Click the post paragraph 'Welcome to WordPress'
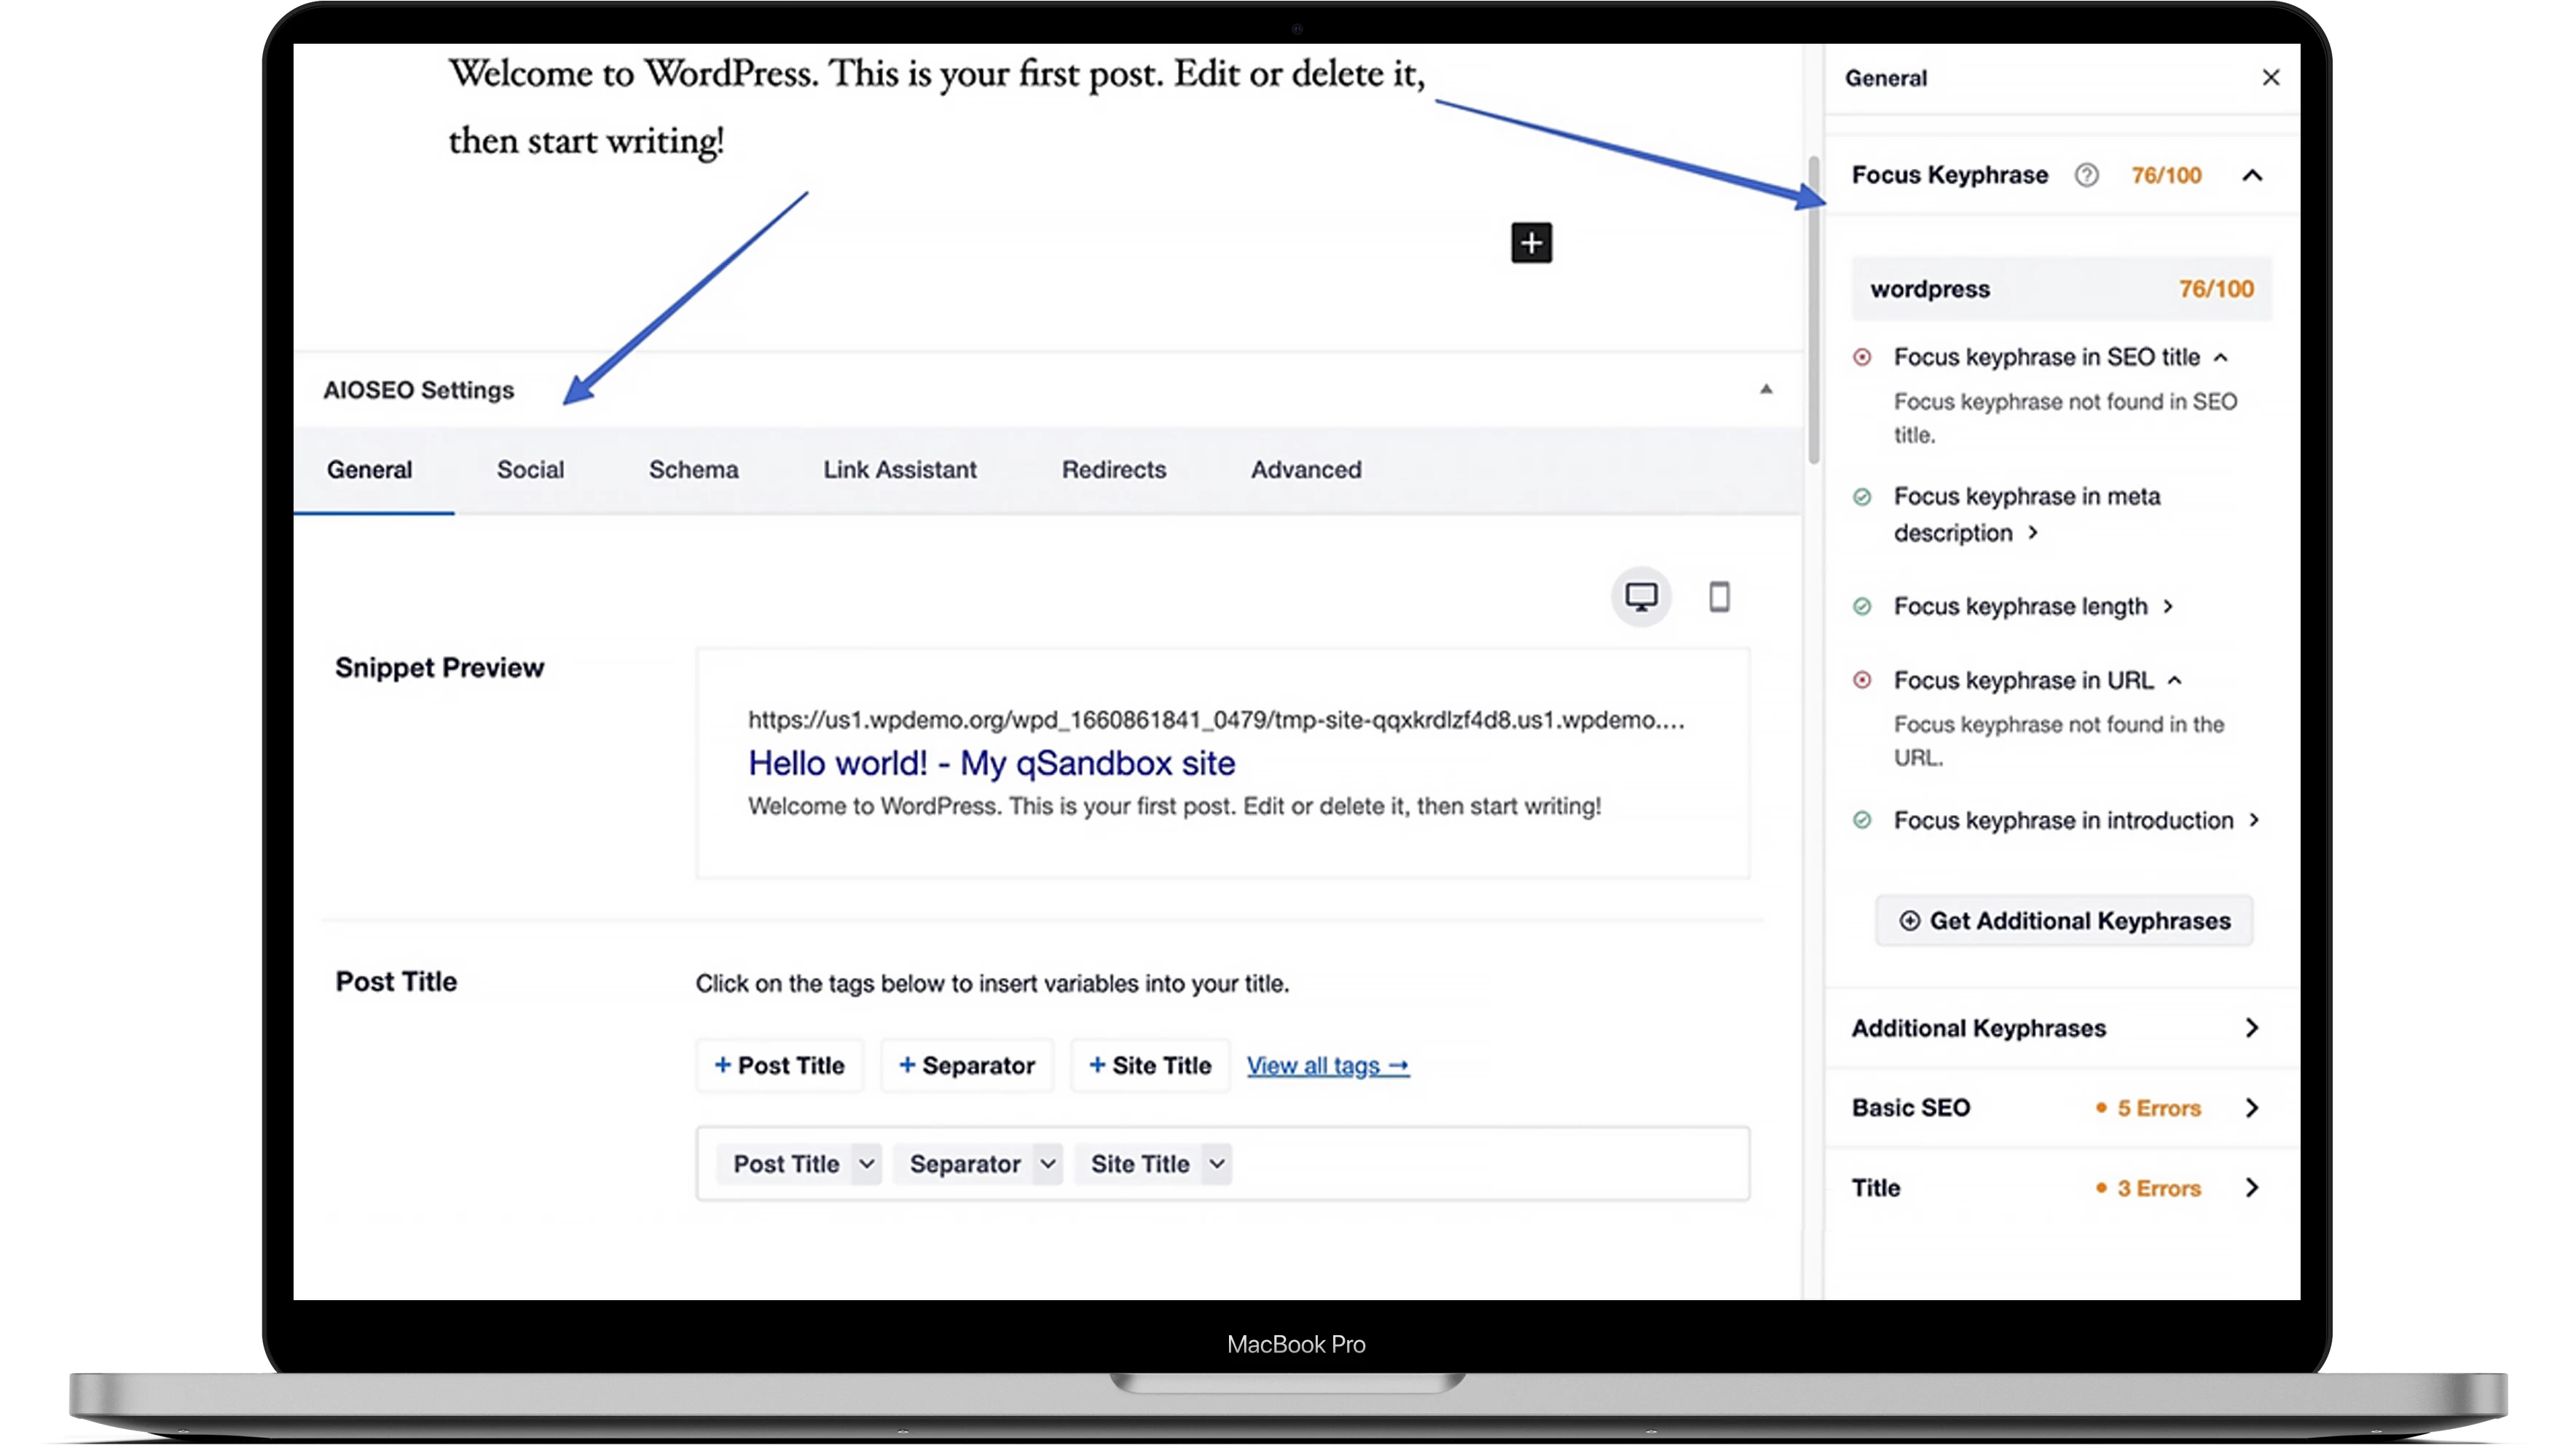 click(x=936, y=106)
